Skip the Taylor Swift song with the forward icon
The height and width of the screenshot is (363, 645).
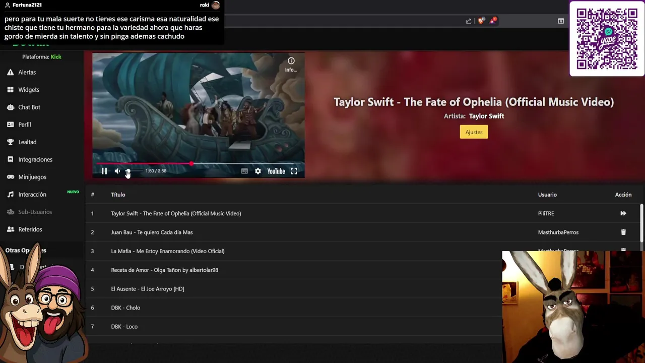click(623, 214)
